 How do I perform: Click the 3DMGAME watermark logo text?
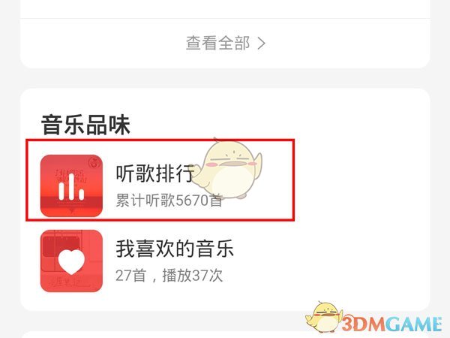392,324
